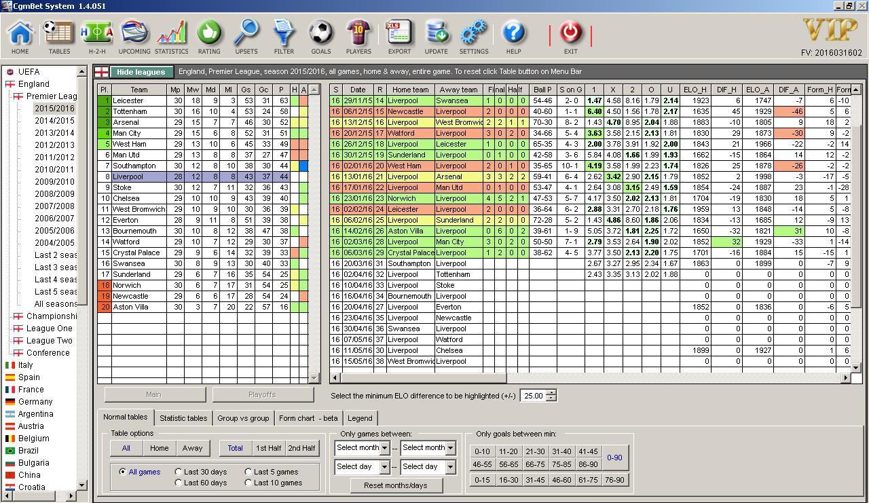Click the EXPORT xls icon
Image resolution: width=869 pixels, height=503 pixels.
pyautogui.click(x=399, y=37)
